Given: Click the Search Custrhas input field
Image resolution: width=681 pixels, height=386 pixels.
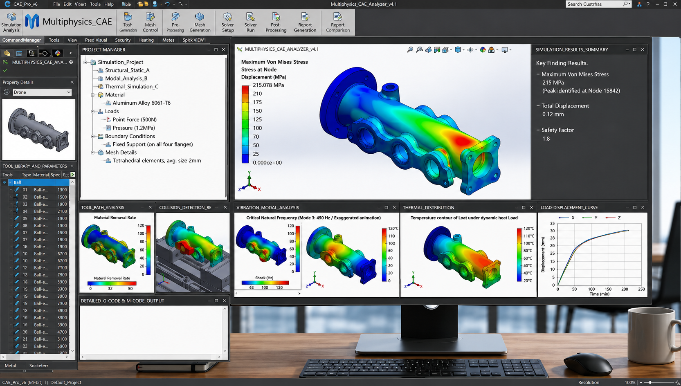Looking at the screenshot, I should pyautogui.click(x=594, y=4).
